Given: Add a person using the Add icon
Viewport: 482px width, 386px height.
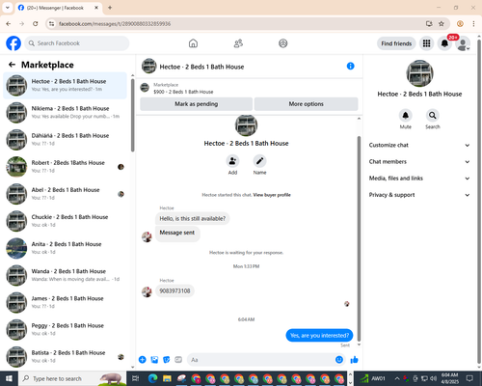Looking at the screenshot, I should coord(232,161).
